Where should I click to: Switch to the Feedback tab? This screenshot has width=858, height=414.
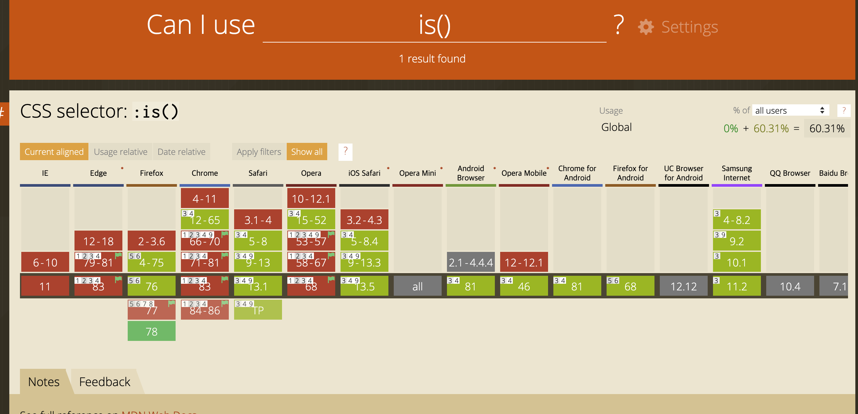point(104,382)
